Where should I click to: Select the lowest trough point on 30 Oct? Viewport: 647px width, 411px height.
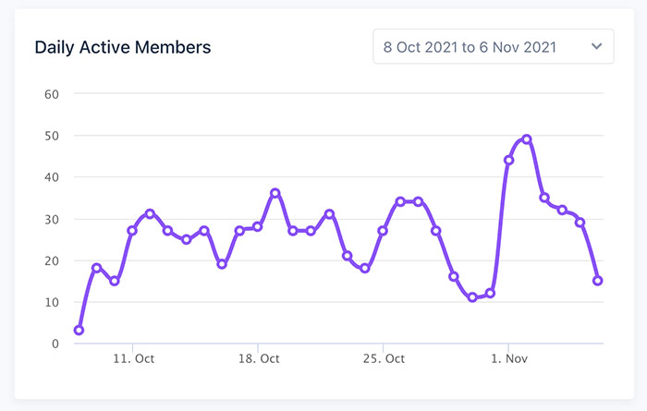(472, 297)
